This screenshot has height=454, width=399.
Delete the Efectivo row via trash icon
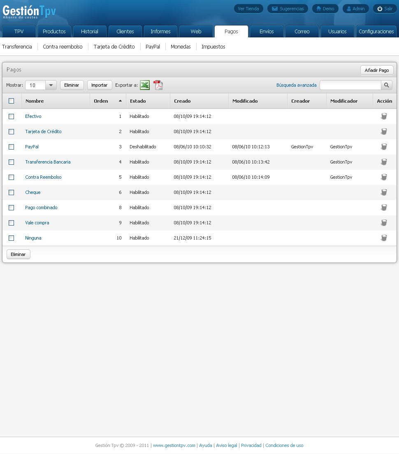pos(384,116)
